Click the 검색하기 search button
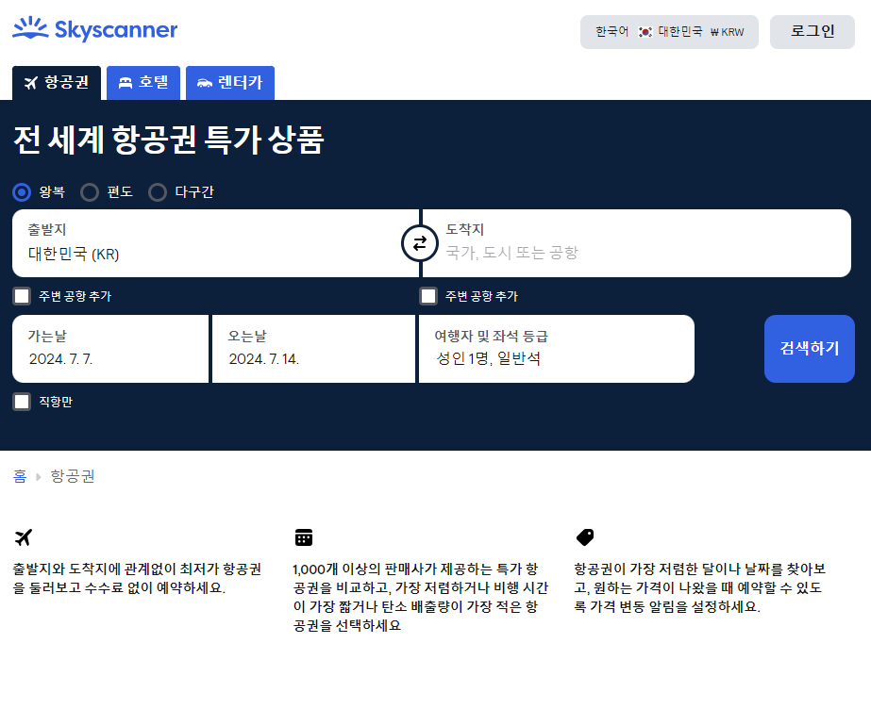 810,349
